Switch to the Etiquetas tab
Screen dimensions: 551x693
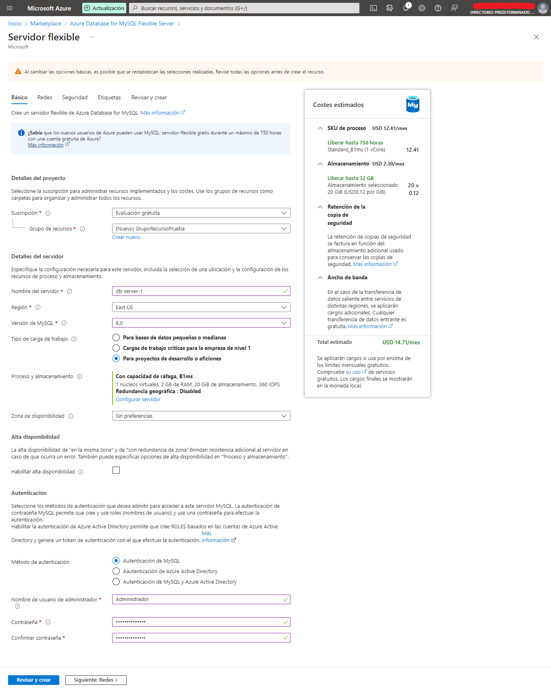pos(109,97)
